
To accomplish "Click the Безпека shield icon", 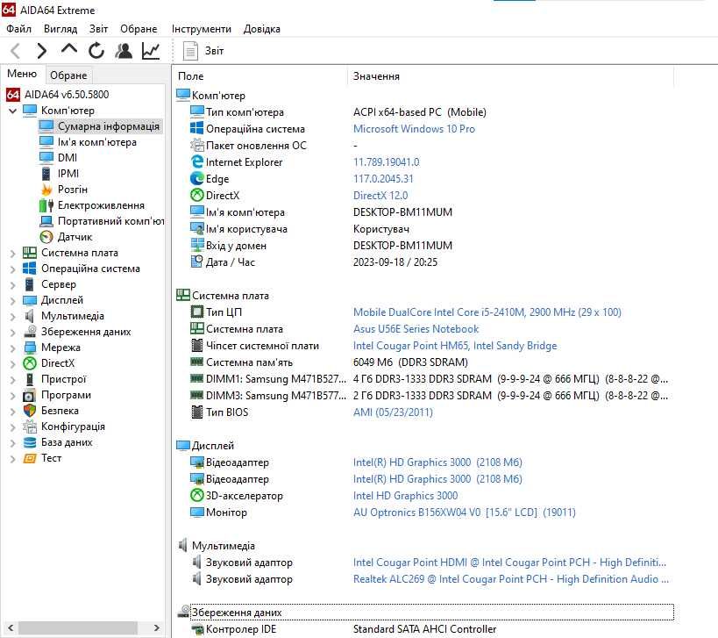I will pos(30,411).
